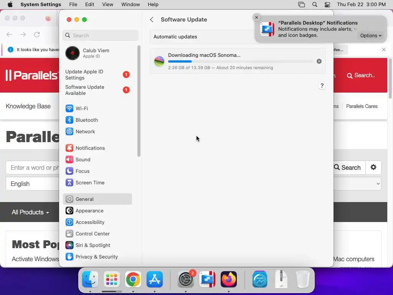Image resolution: width=393 pixels, height=295 pixels.
Task: Select General in the sidebar
Action: pyautogui.click(x=97, y=199)
